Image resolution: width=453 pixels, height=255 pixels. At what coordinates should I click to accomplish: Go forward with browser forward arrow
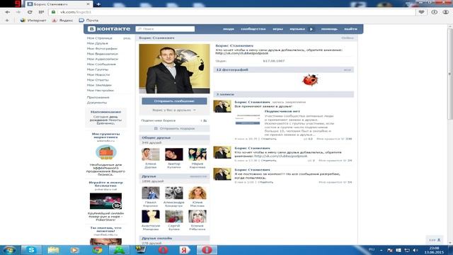[18, 12]
